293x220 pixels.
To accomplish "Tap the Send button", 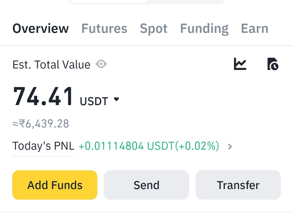I will [146, 185].
